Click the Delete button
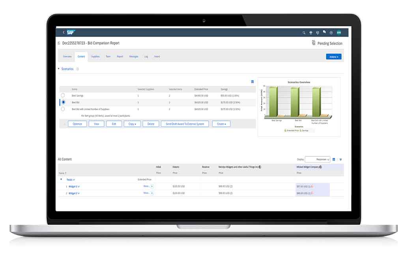Viewport: 404px width, 261px height. click(151, 124)
